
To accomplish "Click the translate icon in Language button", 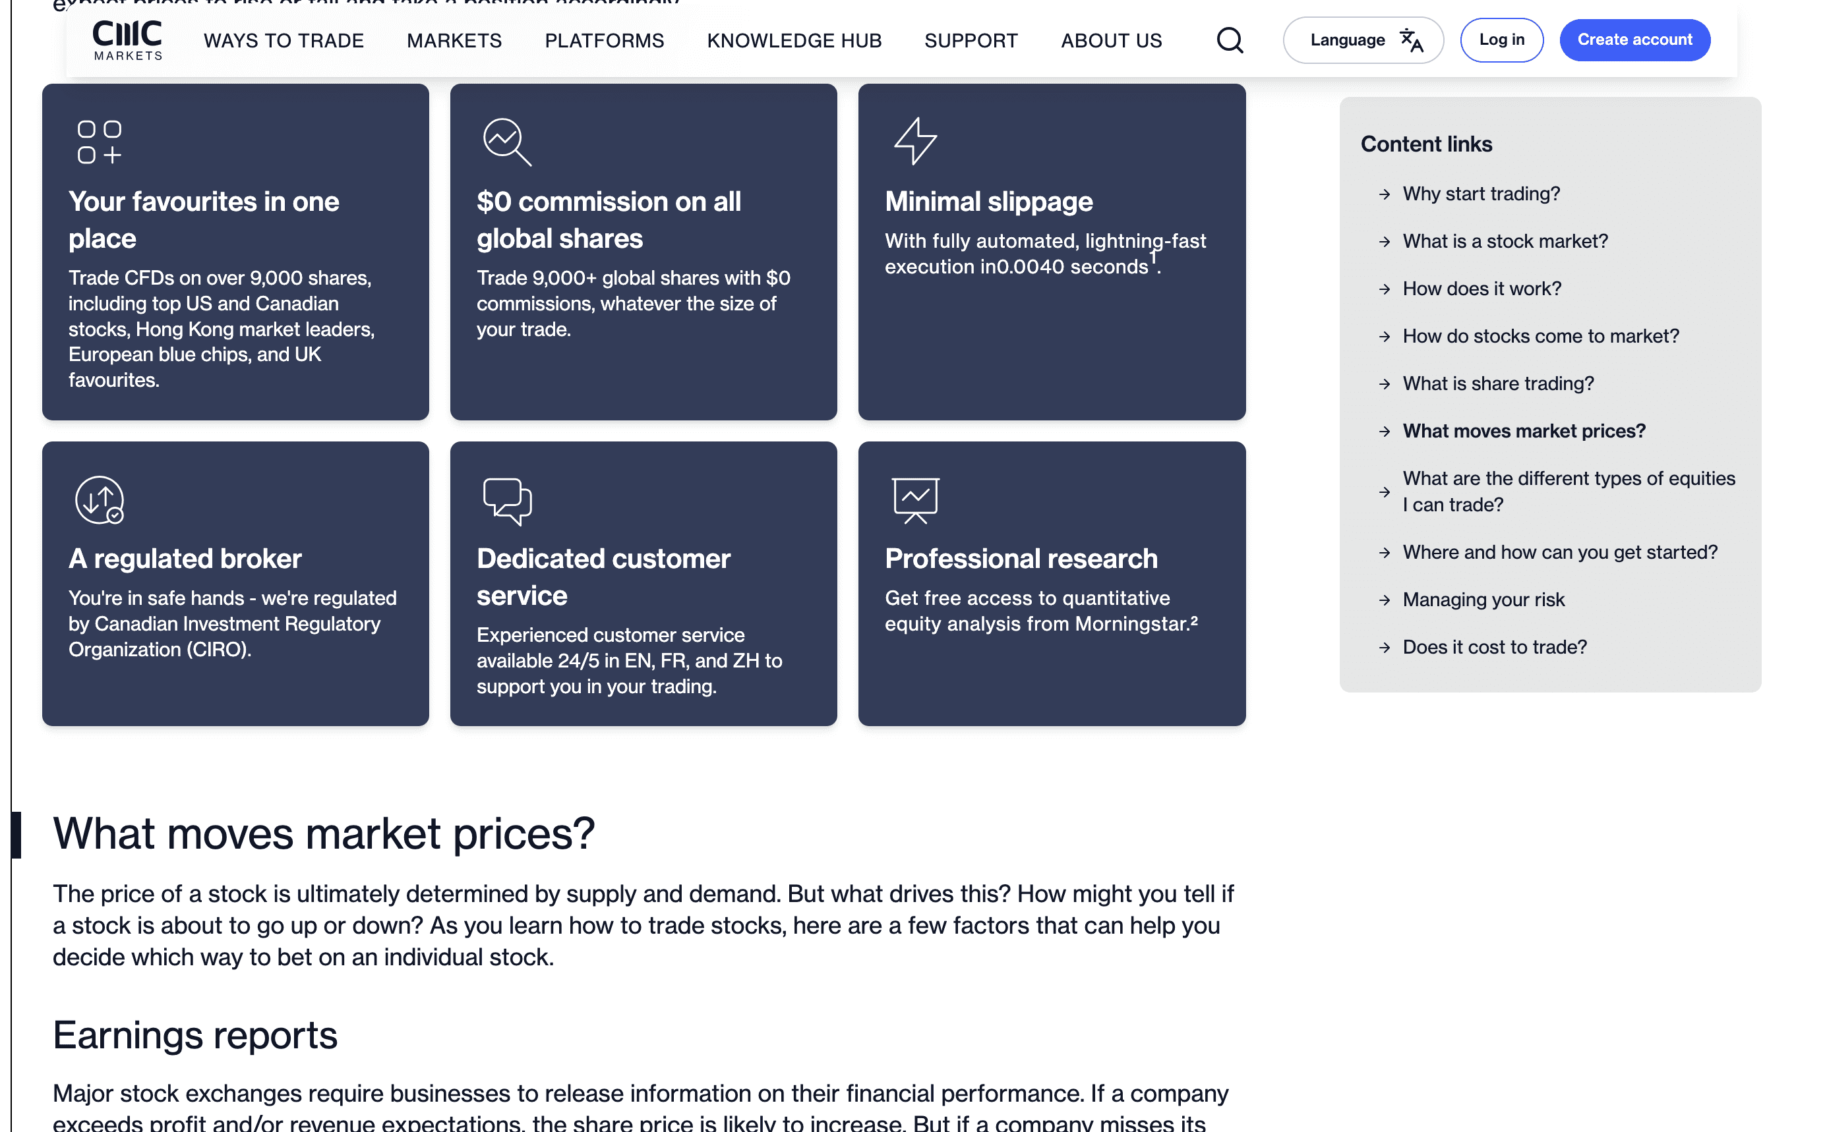I will [1412, 40].
